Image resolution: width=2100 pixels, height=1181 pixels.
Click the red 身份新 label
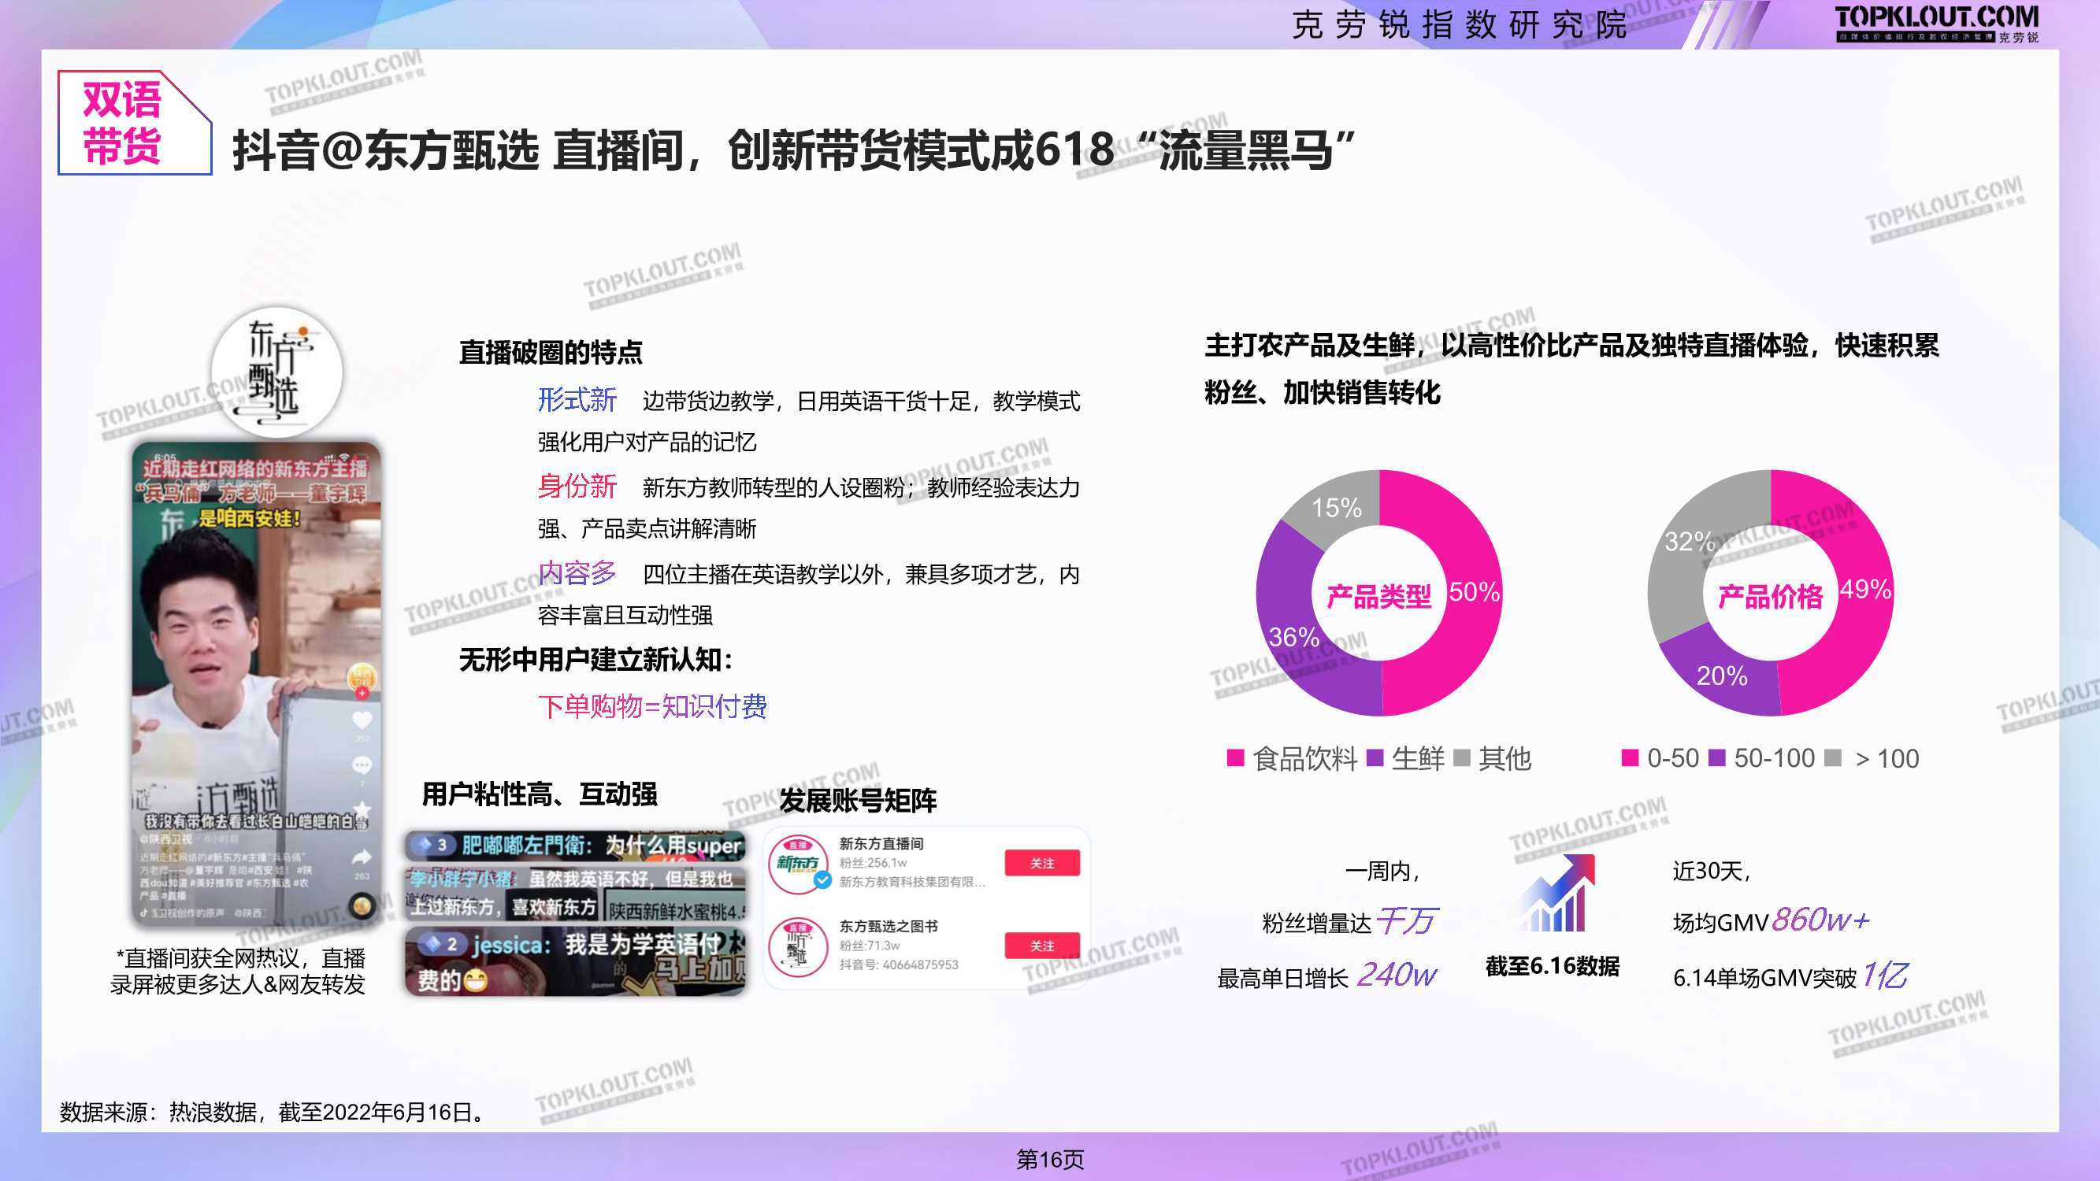(x=577, y=487)
